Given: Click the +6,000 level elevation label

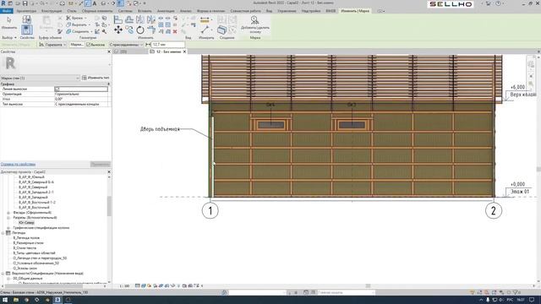Looking at the screenshot, I should pos(517,87).
